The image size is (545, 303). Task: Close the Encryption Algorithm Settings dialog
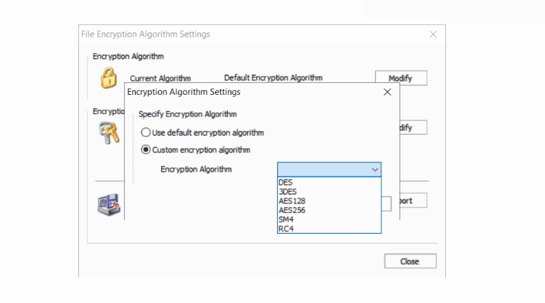coord(387,92)
